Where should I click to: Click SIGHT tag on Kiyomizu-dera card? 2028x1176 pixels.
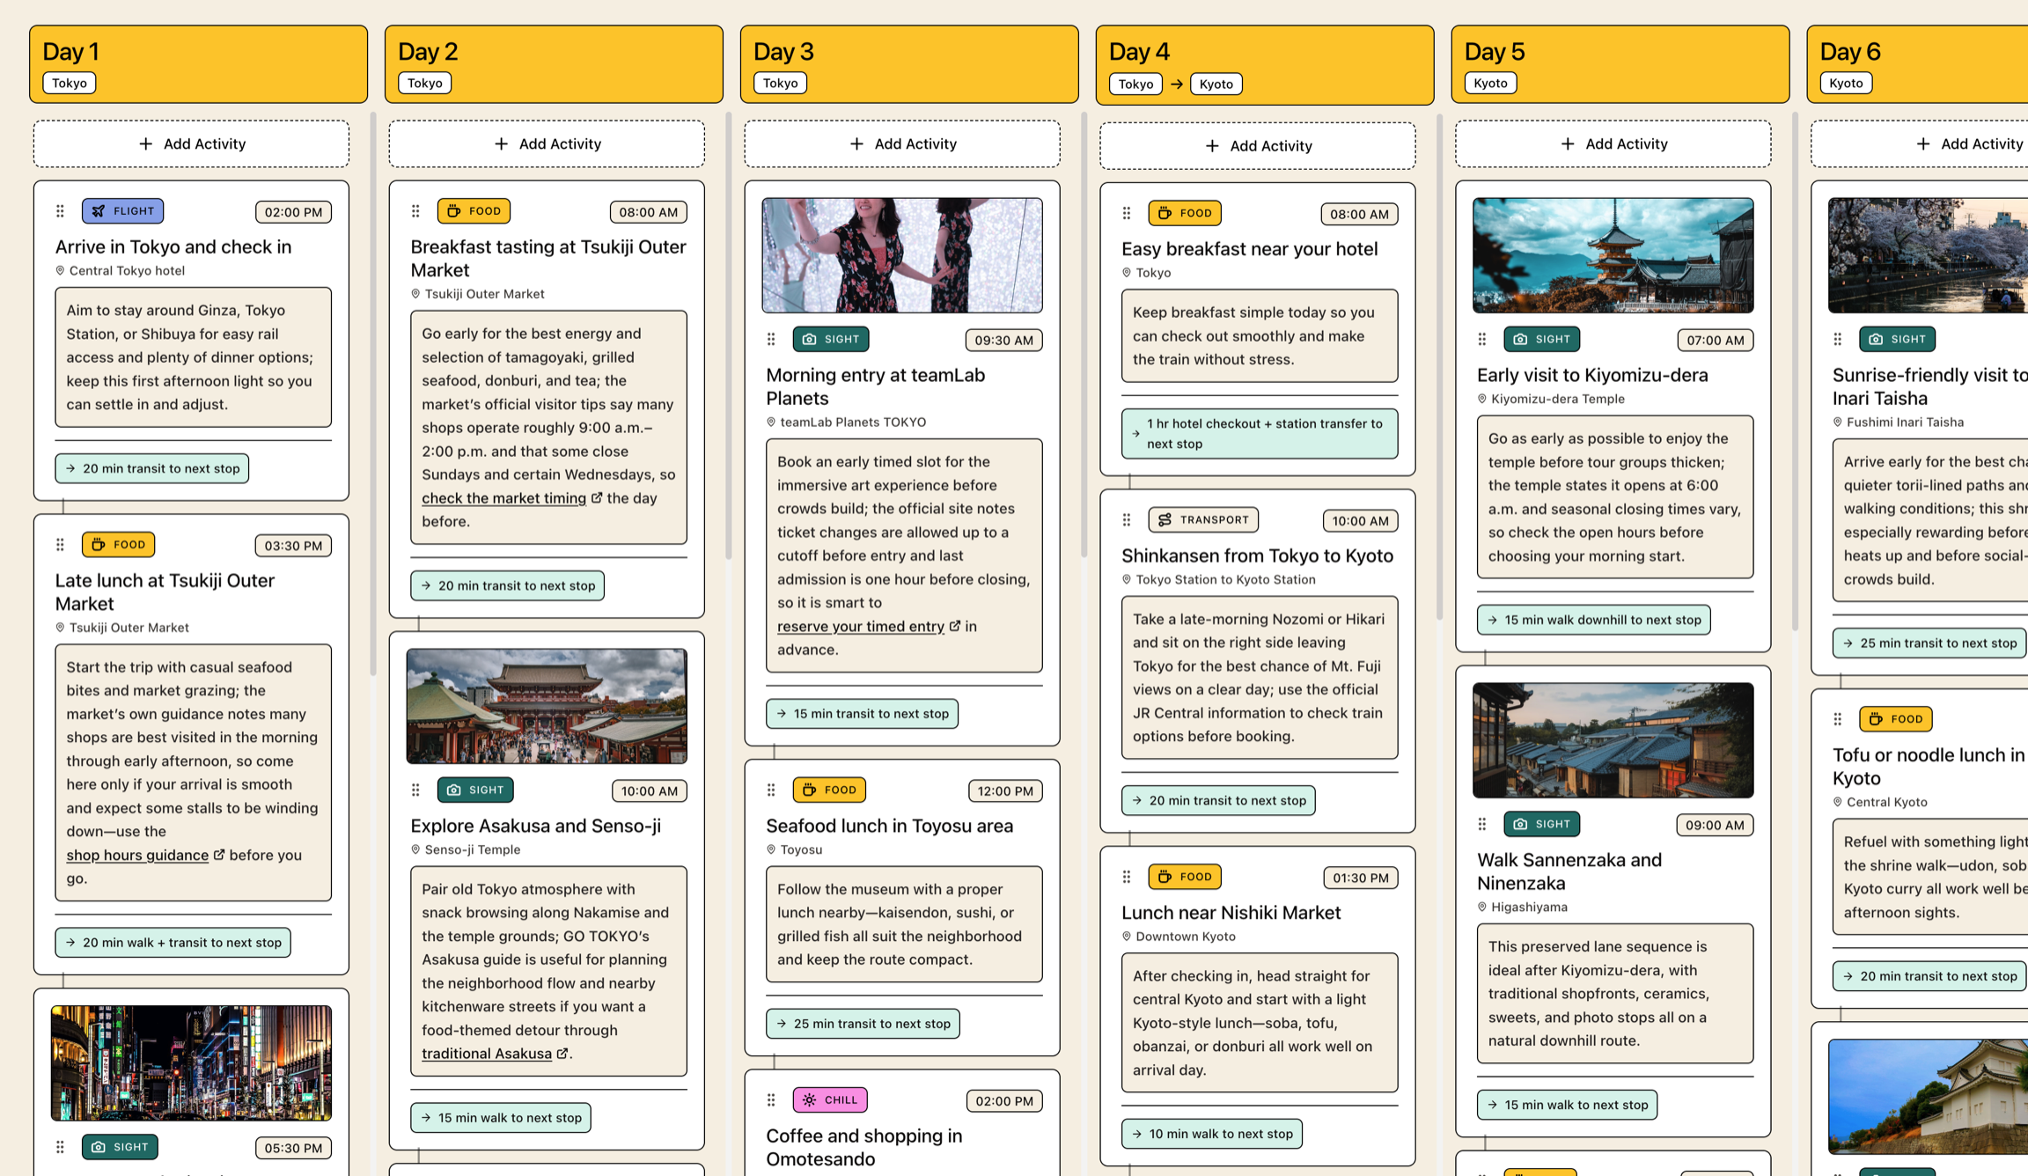[x=1542, y=340]
